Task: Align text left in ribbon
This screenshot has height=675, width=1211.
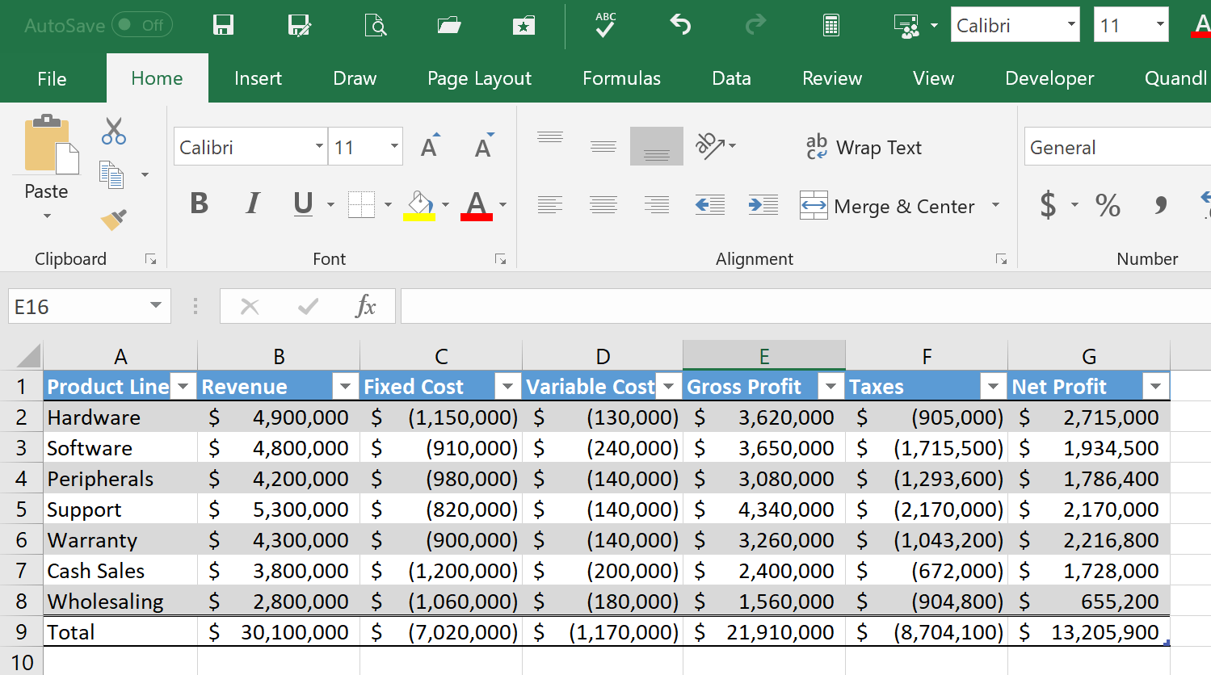Action: tap(550, 205)
